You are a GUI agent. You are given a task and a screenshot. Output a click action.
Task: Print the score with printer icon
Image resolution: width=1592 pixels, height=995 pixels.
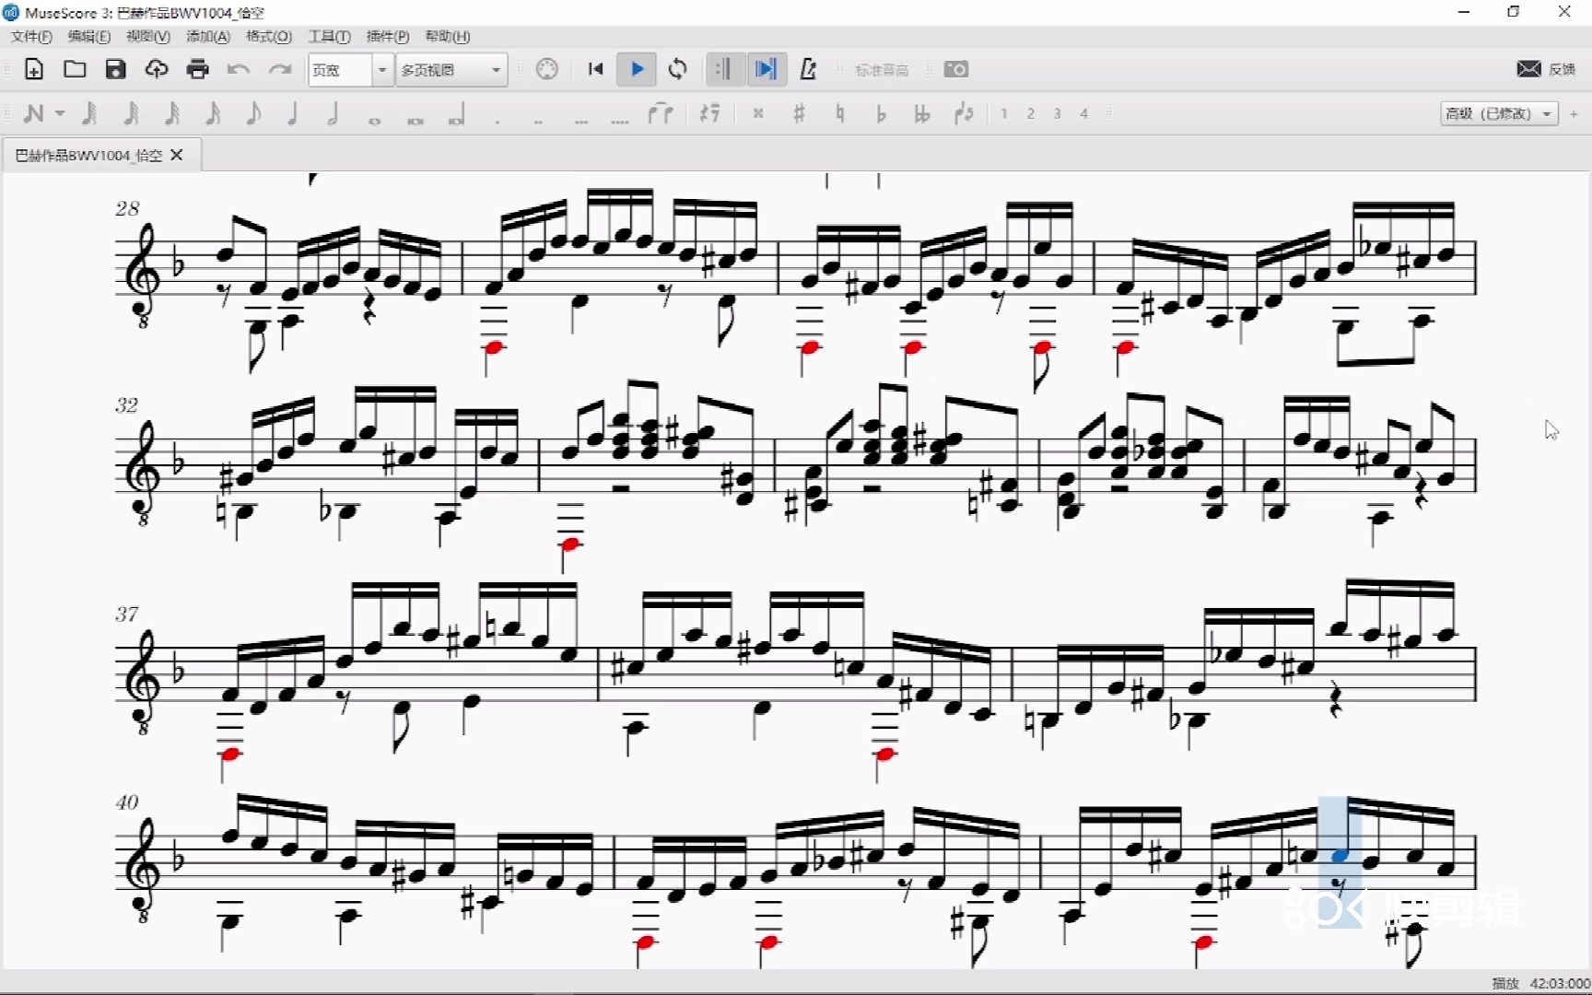tap(197, 69)
